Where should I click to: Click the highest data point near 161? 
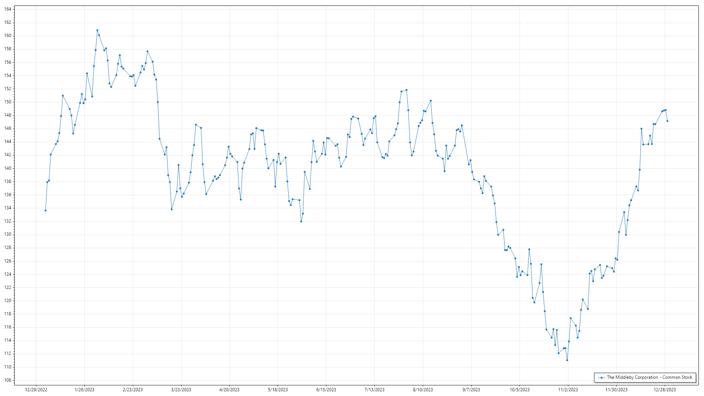click(x=97, y=30)
